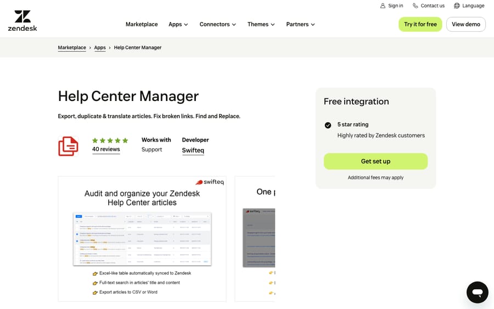
Task: Click the Help Center Manager breadcrumb text
Action: (138, 48)
